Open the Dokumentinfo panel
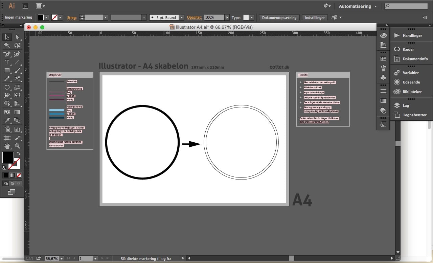This screenshot has height=263, width=433. pos(411,59)
